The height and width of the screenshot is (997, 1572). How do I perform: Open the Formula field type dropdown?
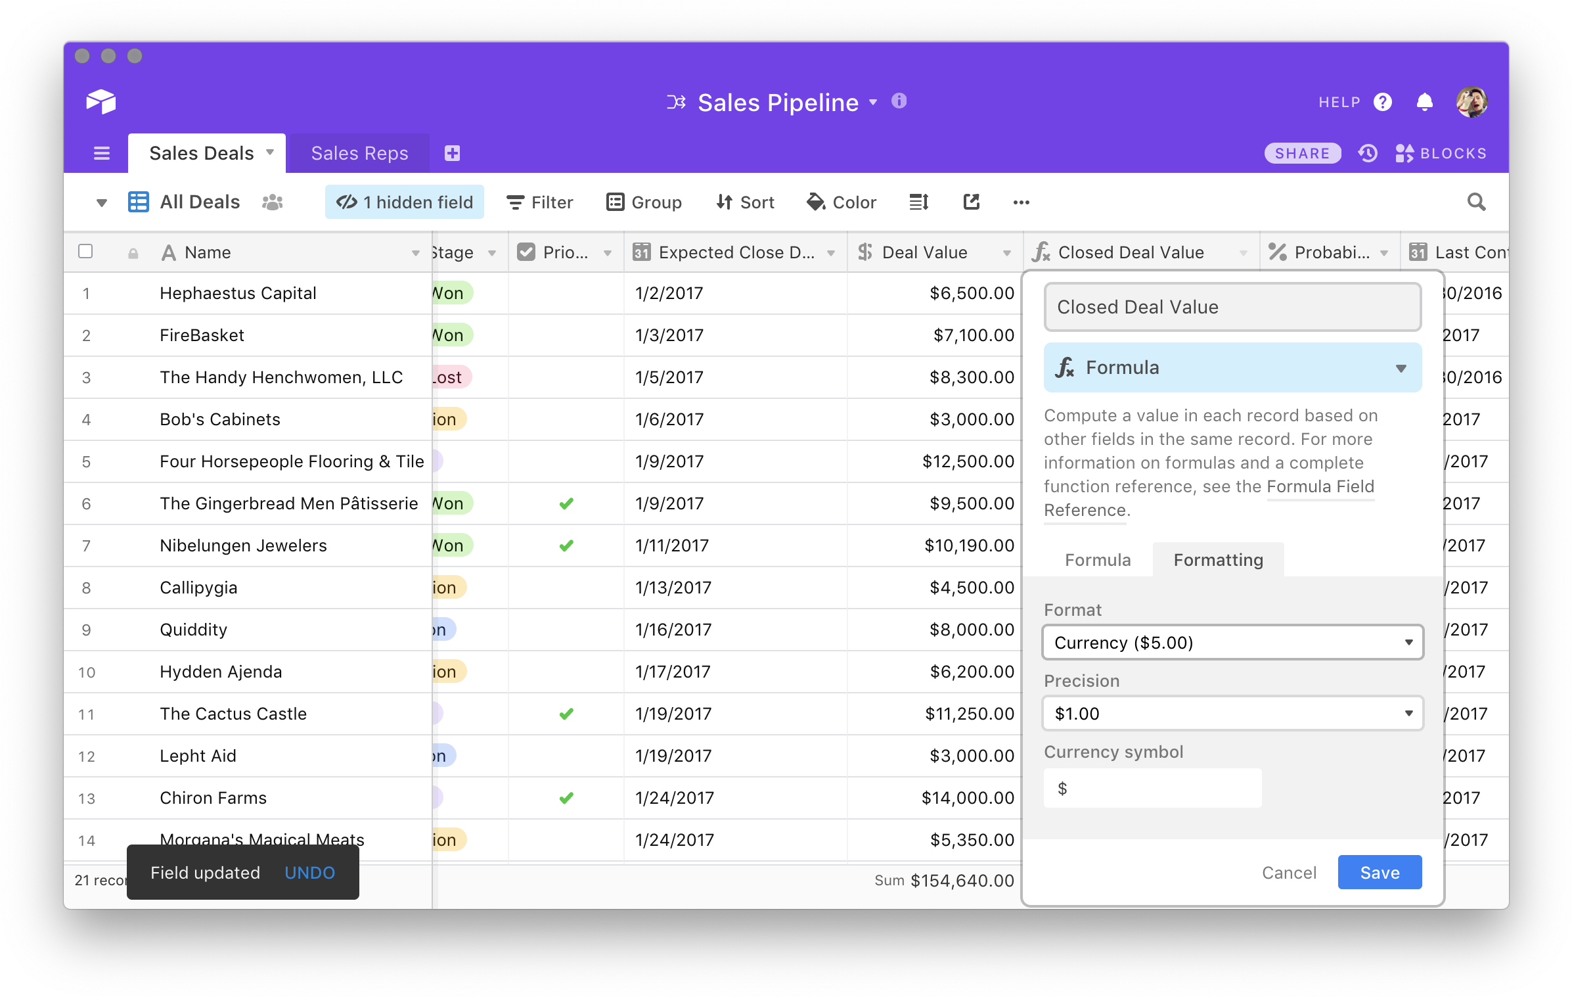(x=1232, y=367)
